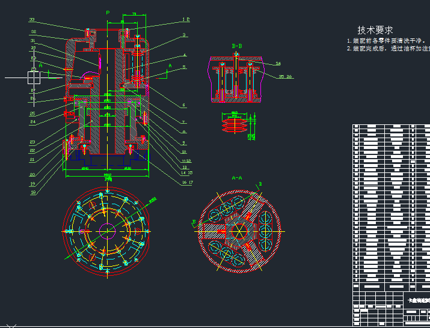430x328 pixels.
Task: Select the "1 2" part callout label
Action: (x=186, y=20)
